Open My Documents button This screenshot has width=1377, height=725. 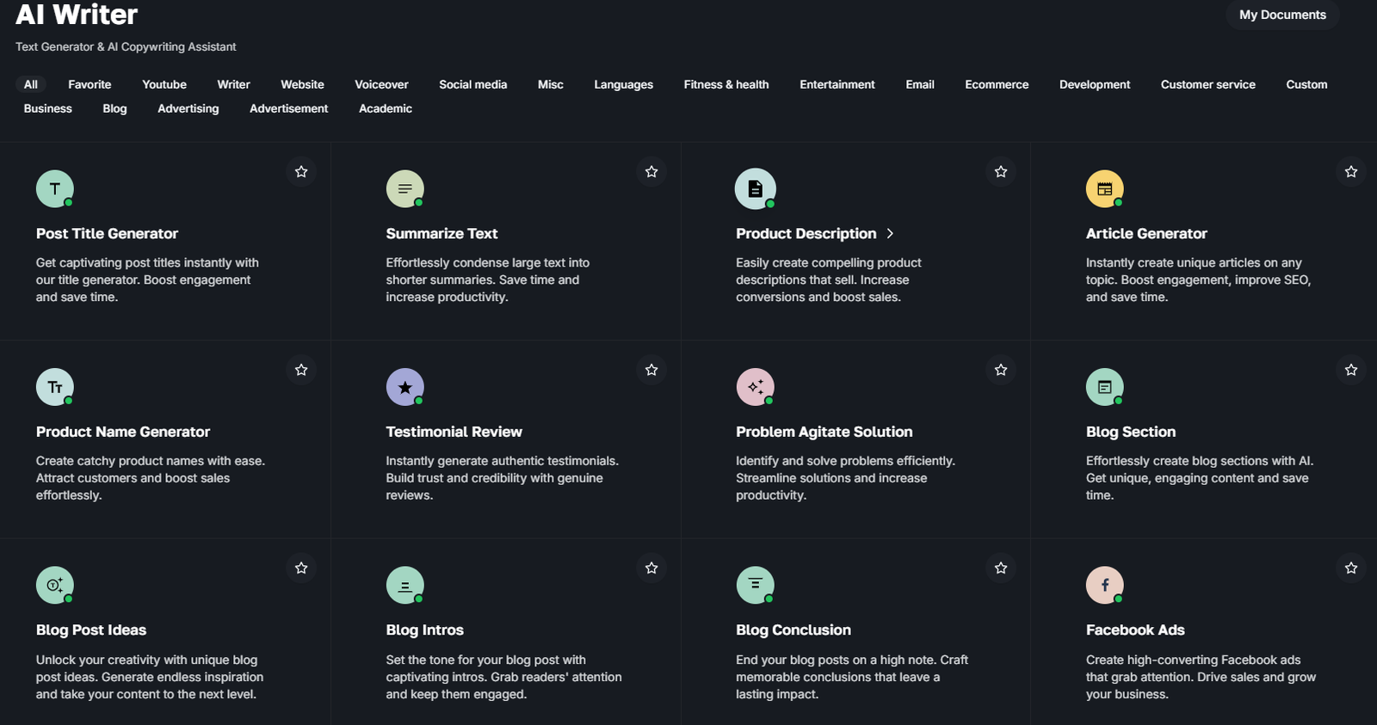(1282, 15)
